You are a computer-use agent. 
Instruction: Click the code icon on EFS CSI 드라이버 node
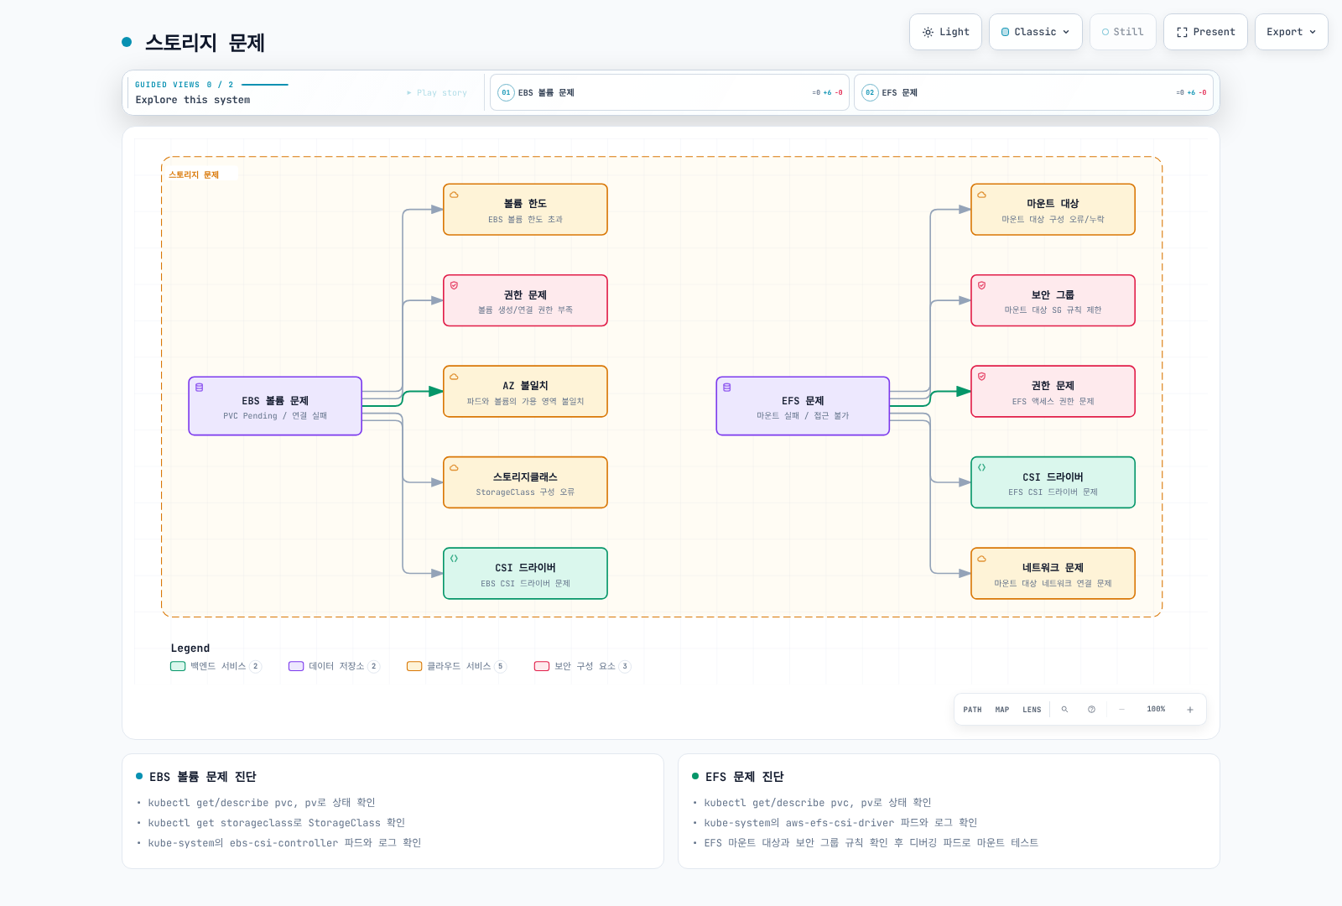pos(981,467)
